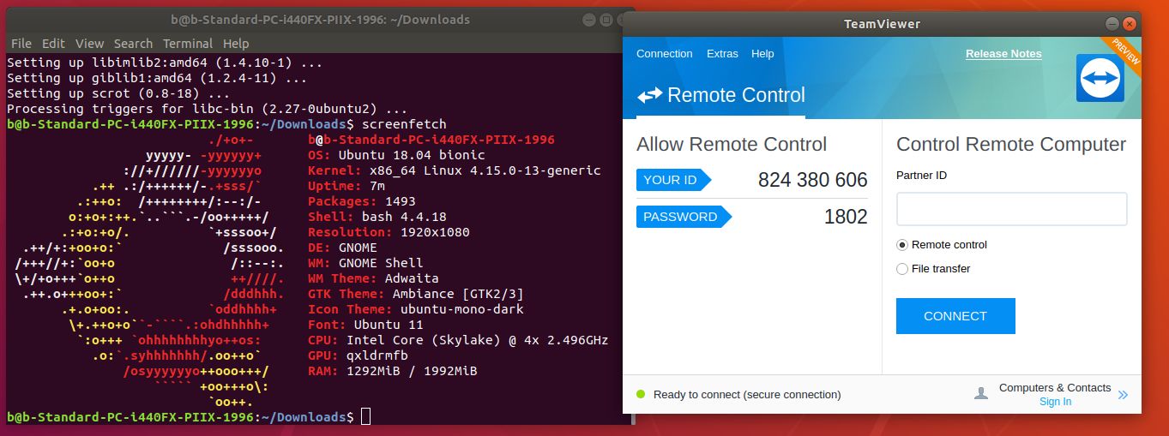Open the terminal Terminal menu

[188, 44]
